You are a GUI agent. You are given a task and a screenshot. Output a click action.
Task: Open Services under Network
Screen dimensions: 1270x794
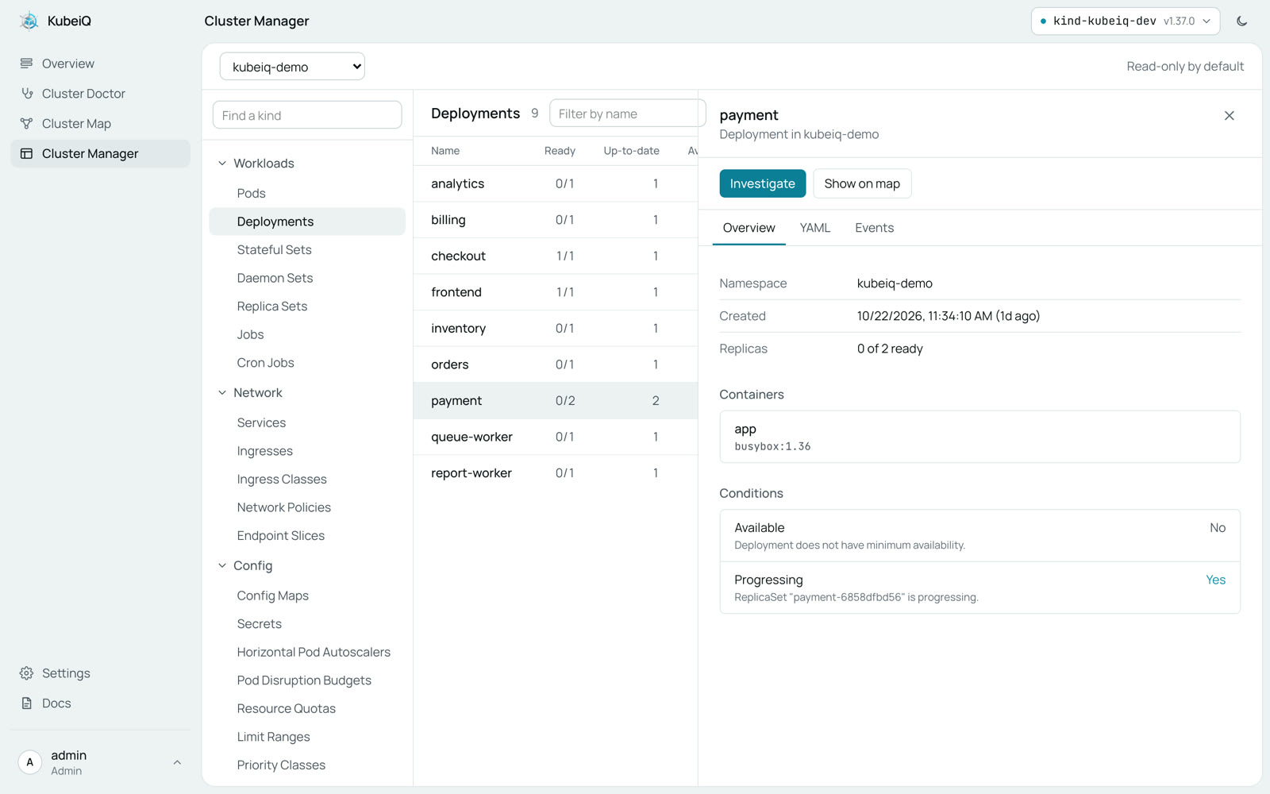(307, 423)
